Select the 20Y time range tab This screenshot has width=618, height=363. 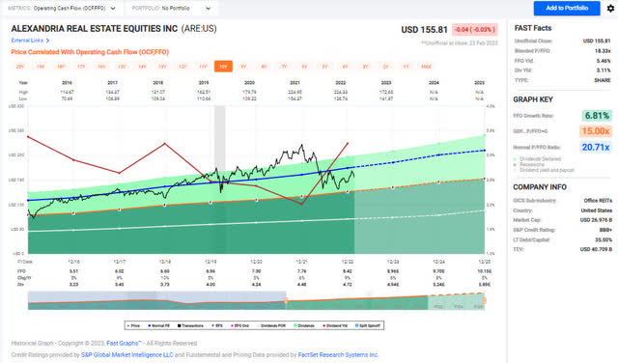(x=20, y=67)
